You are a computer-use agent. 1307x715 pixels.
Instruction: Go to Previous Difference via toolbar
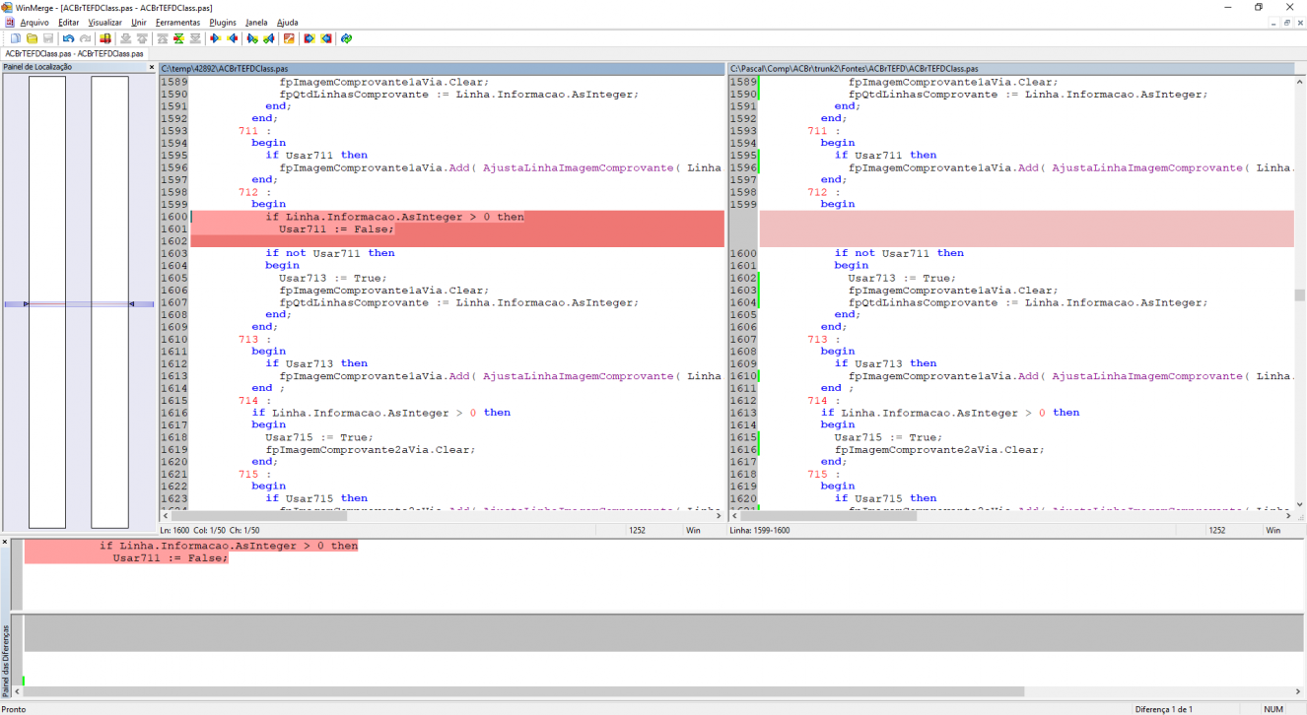[141, 38]
